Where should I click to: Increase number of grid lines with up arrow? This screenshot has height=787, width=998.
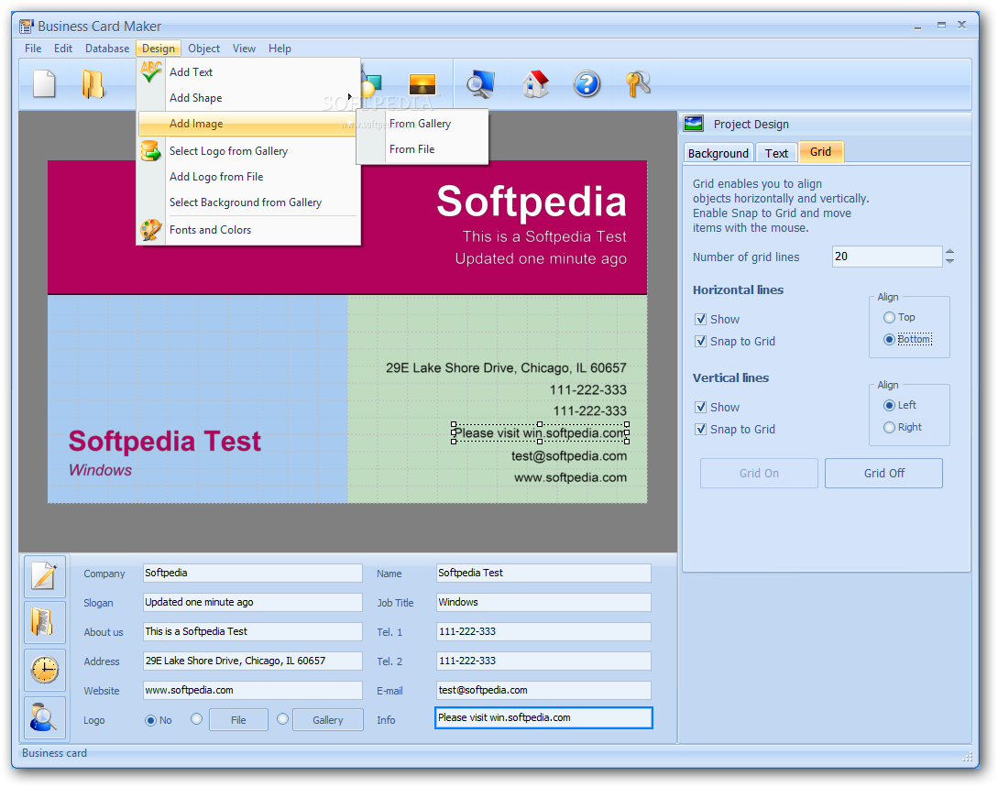pyautogui.click(x=949, y=252)
